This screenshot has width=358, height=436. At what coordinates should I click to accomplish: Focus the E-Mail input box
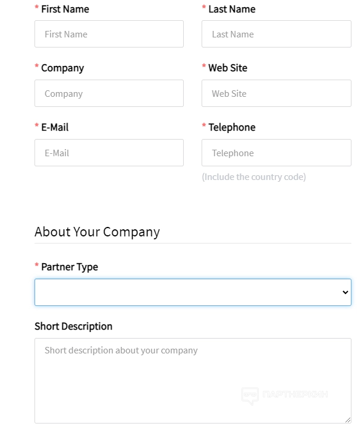pos(109,153)
